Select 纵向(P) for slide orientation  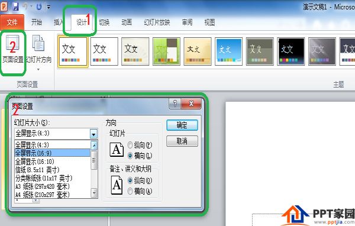140,145
